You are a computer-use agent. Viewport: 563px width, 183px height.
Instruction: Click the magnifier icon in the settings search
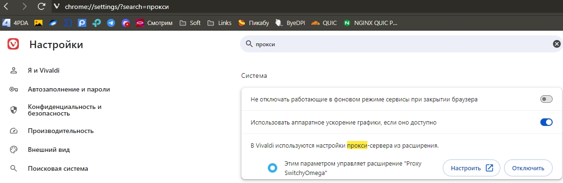pyautogui.click(x=249, y=44)
